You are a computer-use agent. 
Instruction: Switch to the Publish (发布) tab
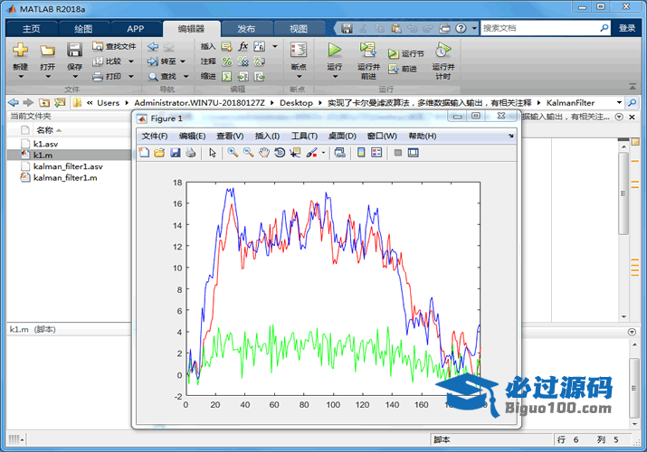pyautogui.click(x=246, y=28)
